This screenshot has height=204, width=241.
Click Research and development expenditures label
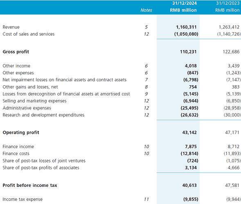(43, 115)
